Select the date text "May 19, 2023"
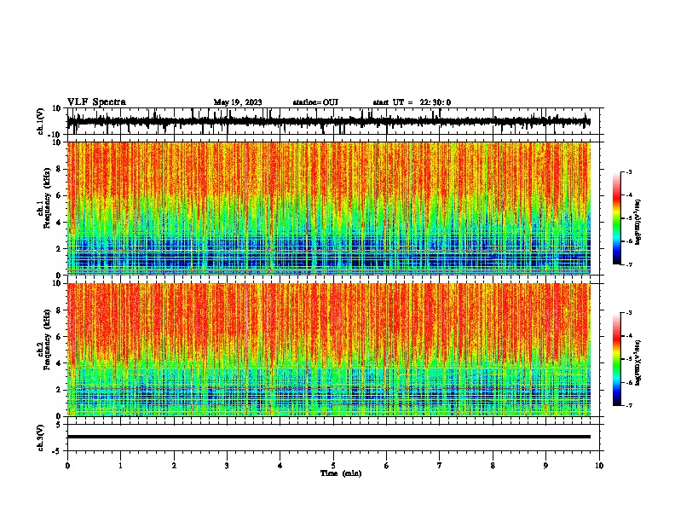 [x=238, y=102]
